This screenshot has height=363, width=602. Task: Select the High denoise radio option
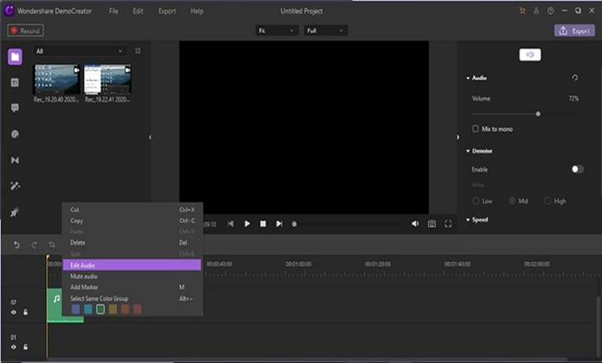(548, 201)
